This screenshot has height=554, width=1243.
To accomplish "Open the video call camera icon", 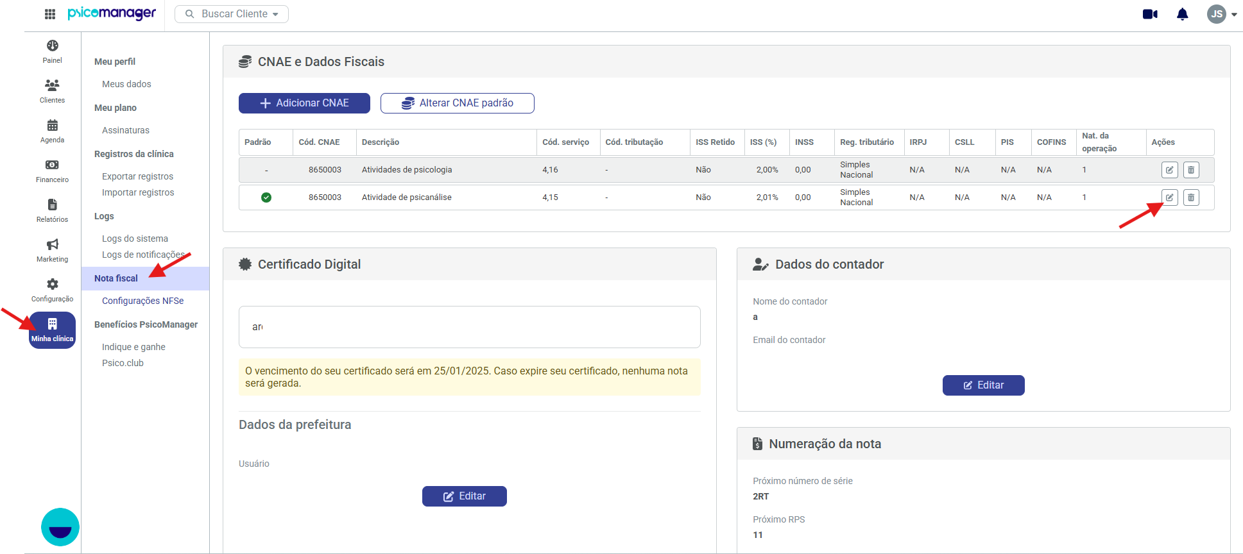I will (1150, 14).
